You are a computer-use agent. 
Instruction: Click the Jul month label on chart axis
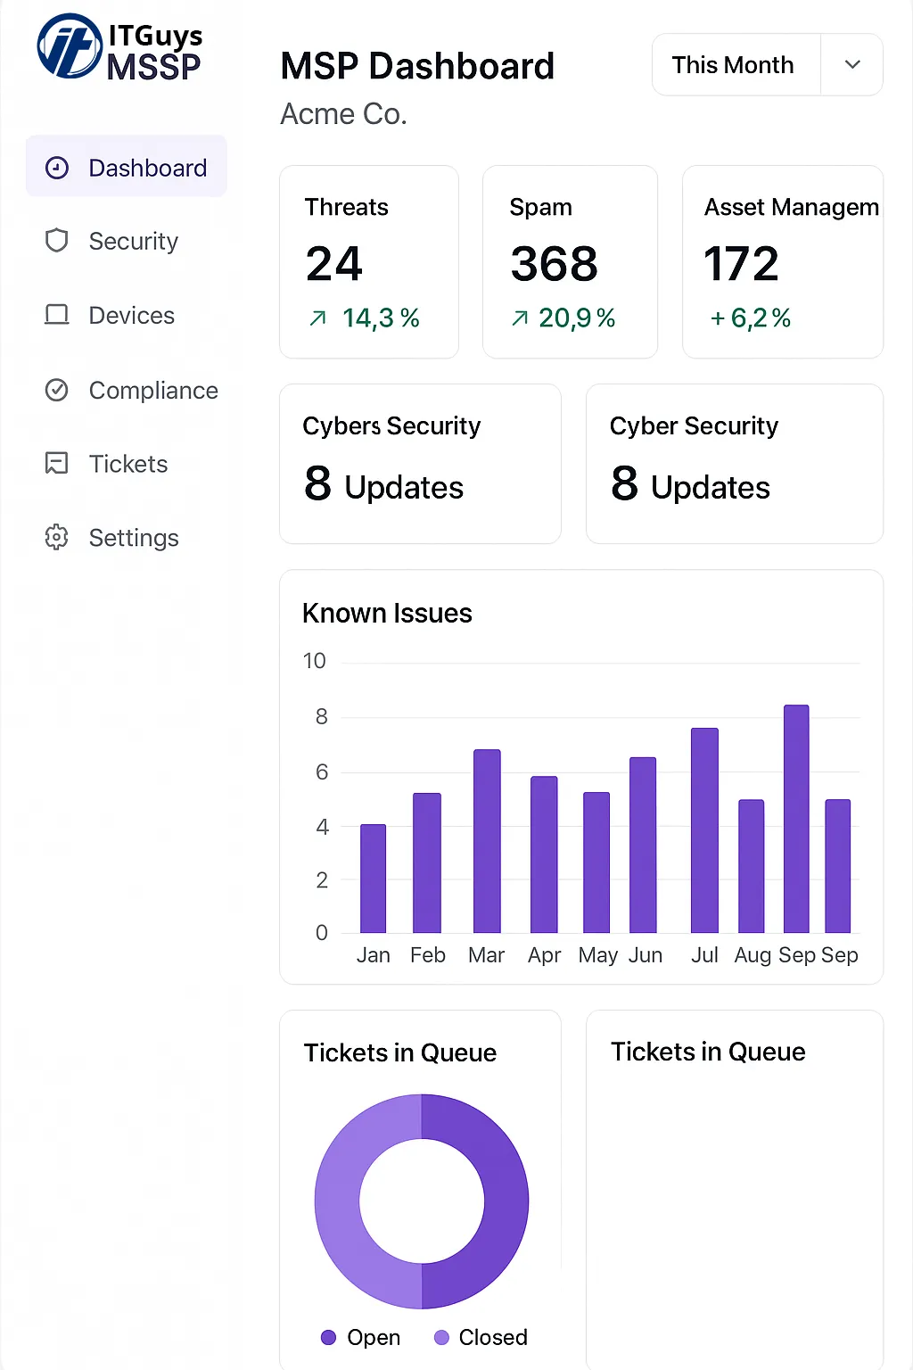[704, 955]
